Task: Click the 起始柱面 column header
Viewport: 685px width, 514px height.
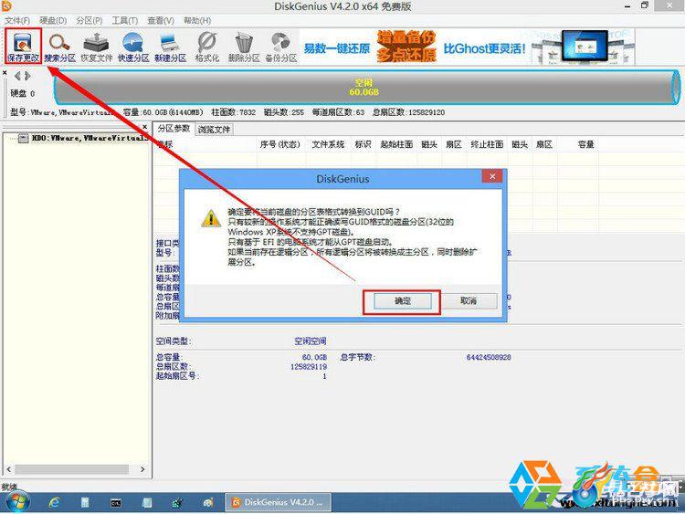Action: tap(396, 144)
